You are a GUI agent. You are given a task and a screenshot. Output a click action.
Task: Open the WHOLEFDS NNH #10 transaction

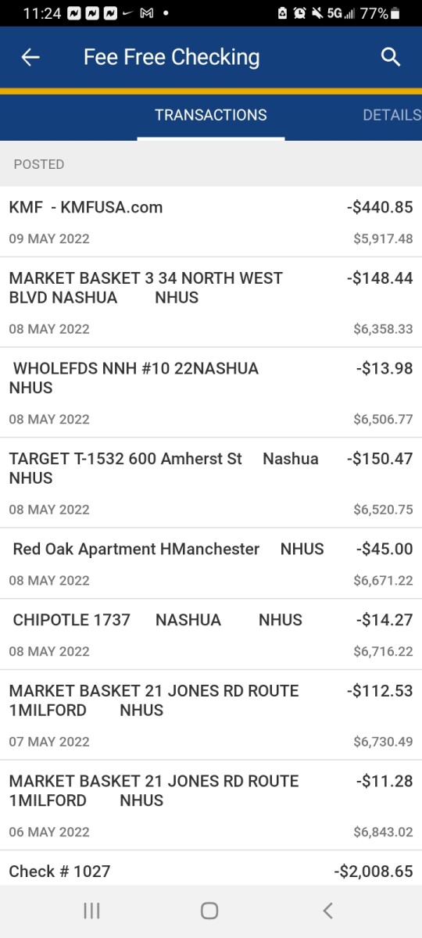[211, 392]
